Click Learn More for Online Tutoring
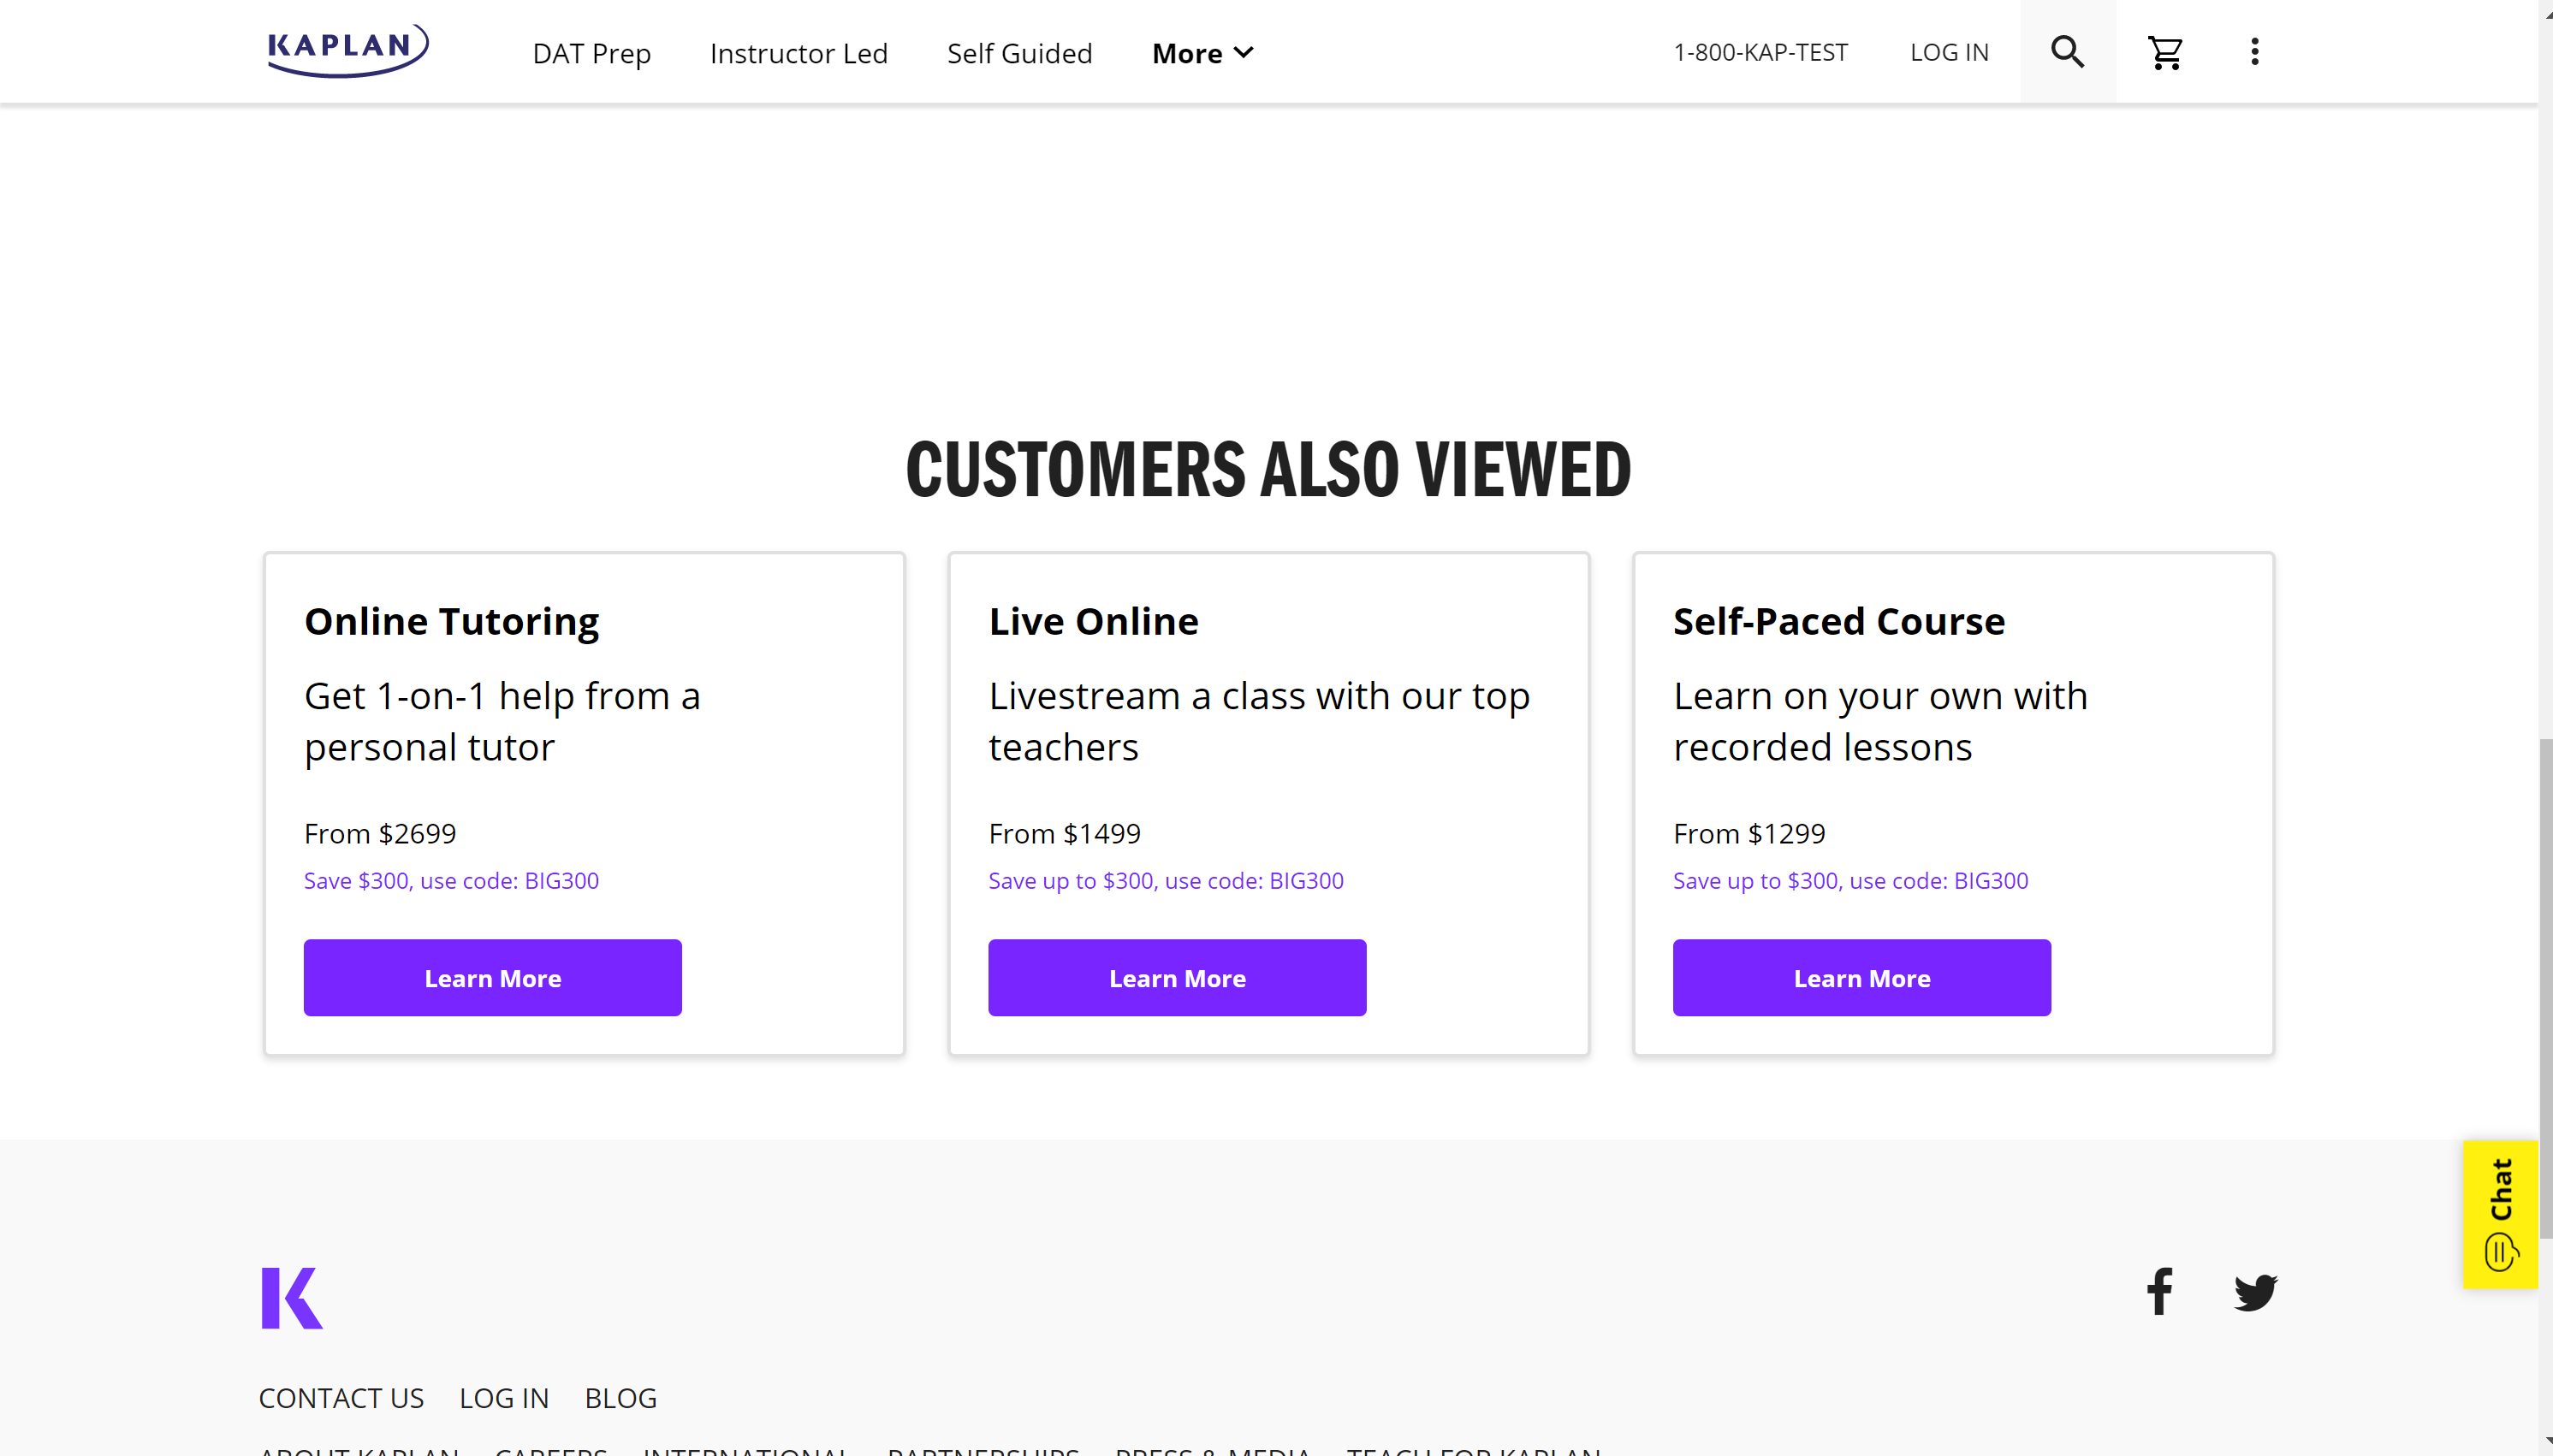 tap(492, 977)
